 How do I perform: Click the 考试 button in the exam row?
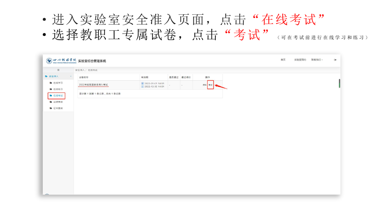pyautogui.click(x=210, y=85)
